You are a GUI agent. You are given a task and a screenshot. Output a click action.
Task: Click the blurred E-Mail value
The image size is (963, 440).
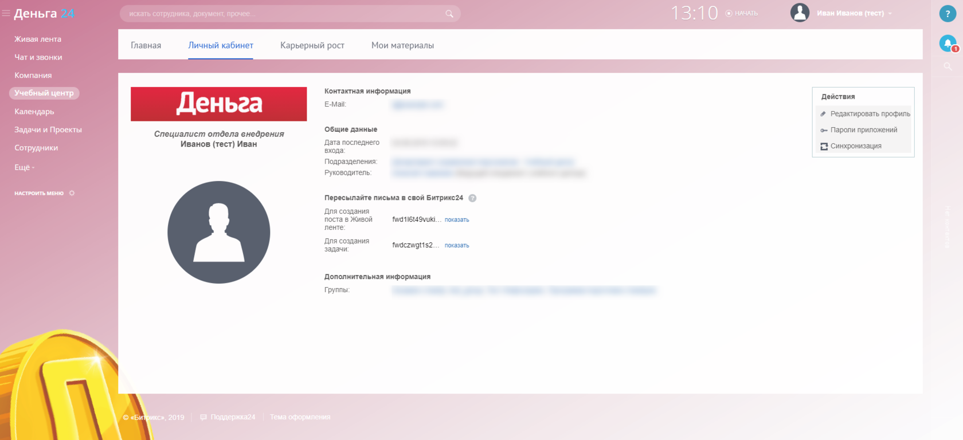point(418,104)
